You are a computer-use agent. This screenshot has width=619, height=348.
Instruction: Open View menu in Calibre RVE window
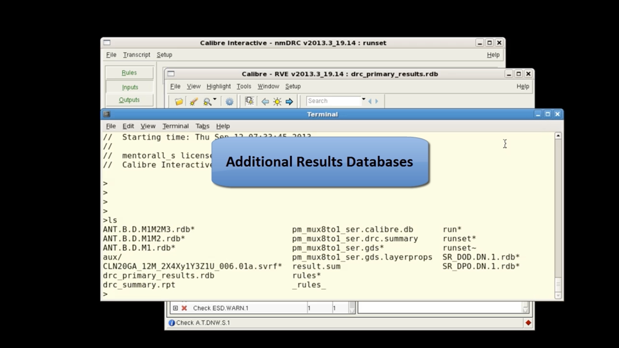pyautogui.click(x=193, y=86)
